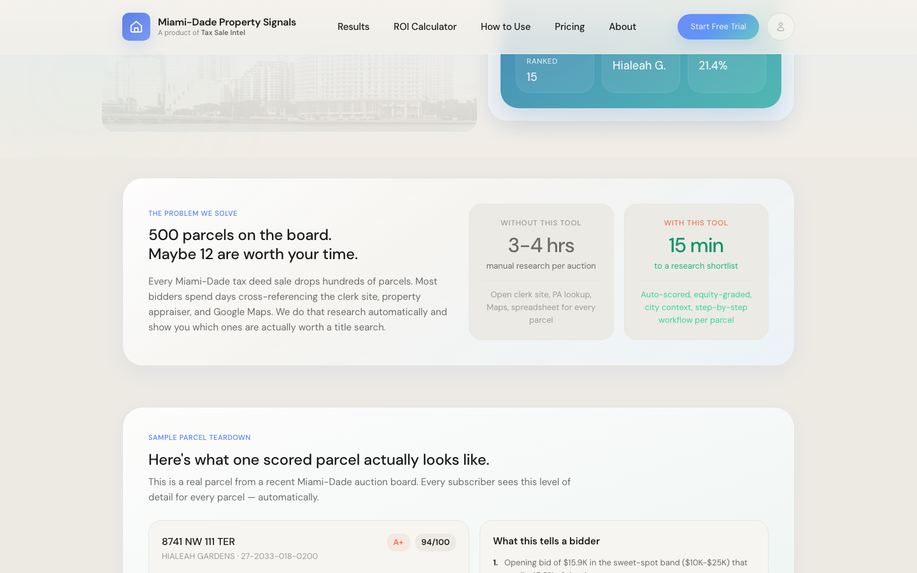
Task: Select the 21.4% stat card
Action: 726,71
